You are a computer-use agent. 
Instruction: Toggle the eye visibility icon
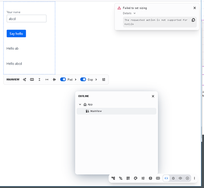click(x=180, y=178)
